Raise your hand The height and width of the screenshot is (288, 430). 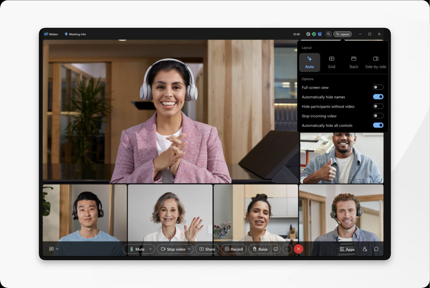260,249
